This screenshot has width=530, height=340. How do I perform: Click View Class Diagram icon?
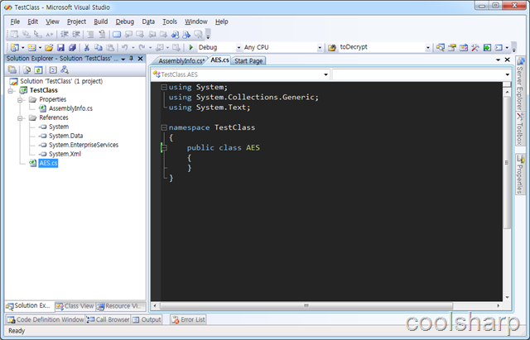coord(65,69)
